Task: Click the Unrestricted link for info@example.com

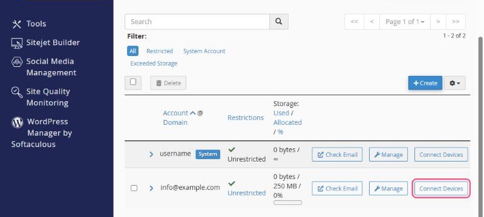Action: click(x=247, y=193)
